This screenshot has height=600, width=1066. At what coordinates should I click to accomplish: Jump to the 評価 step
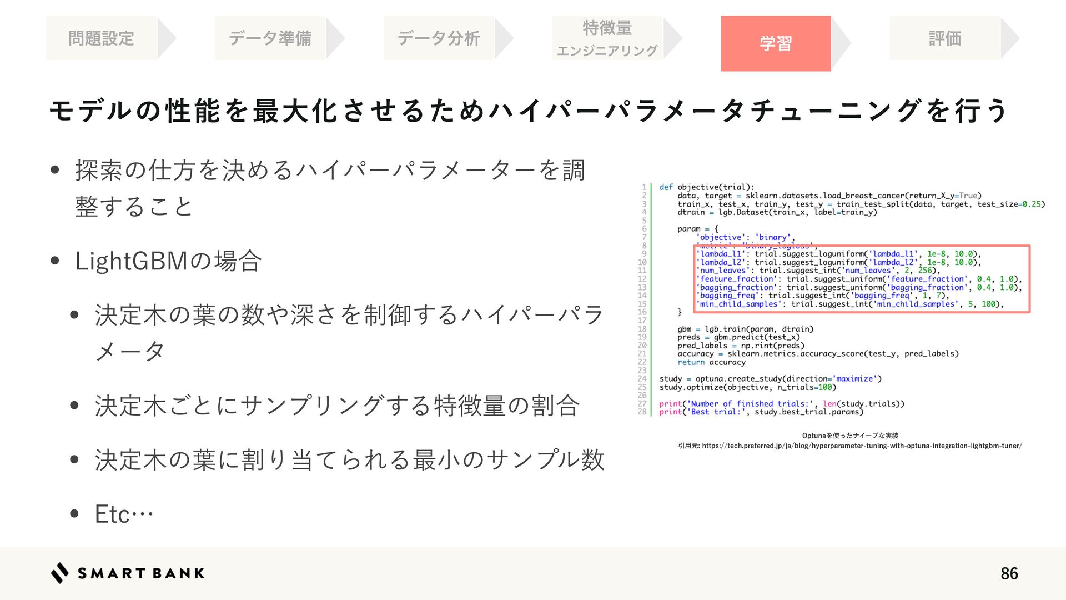[x=944, y=38]
